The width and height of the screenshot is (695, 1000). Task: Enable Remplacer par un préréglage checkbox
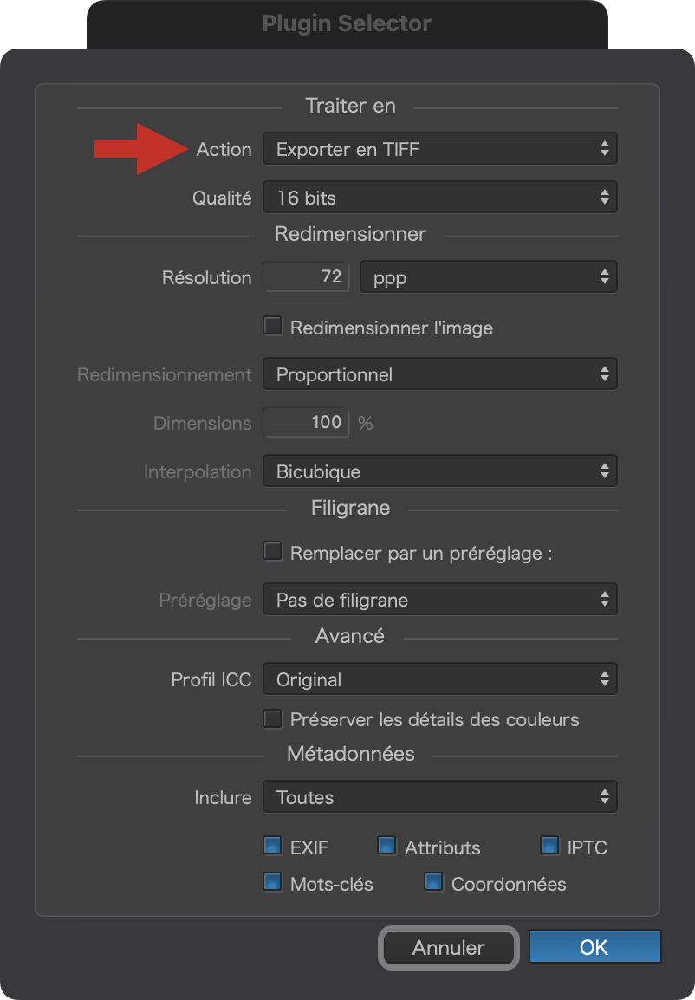point(273,551)
